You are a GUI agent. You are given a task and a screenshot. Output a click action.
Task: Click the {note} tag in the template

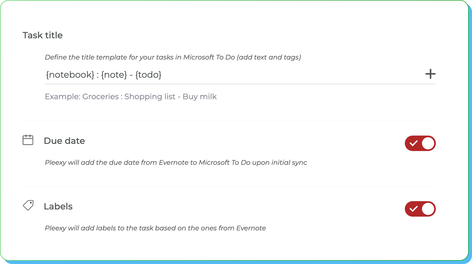[114, 75]
